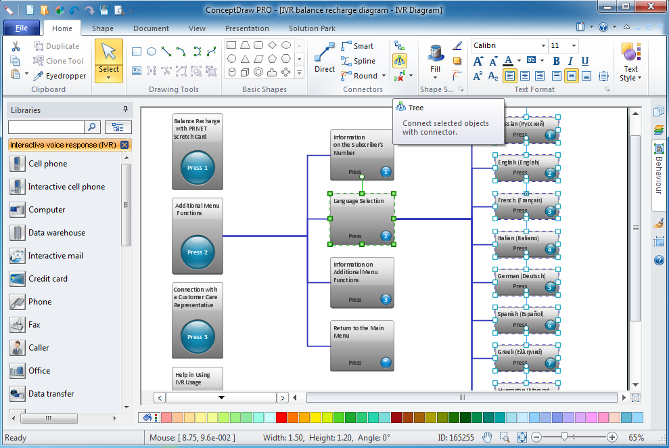Open the page selector dropdown below canvas
Viewport: 669px width, 448px height.
pos(221,398)
